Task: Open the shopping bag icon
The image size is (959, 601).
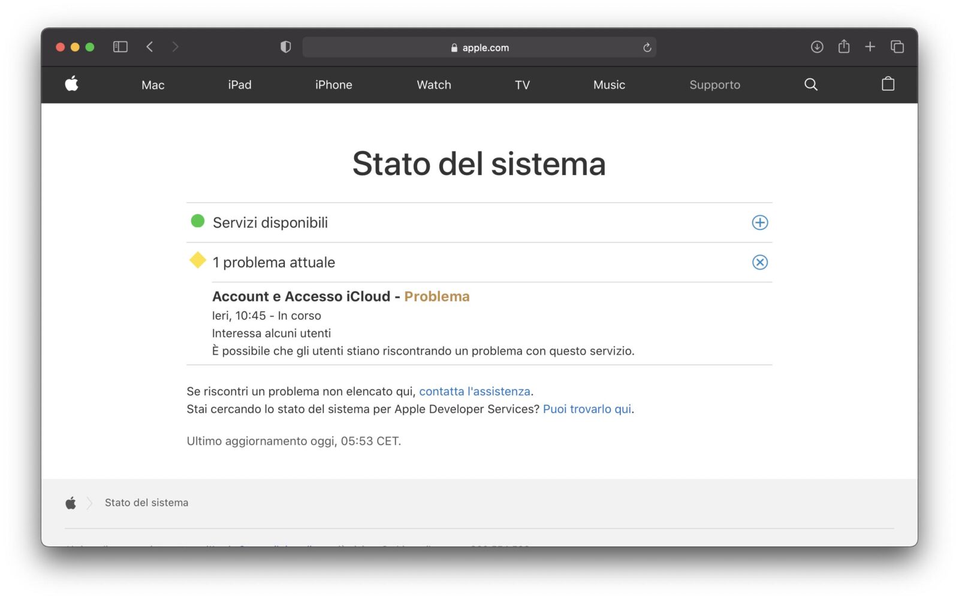Action: pos(888,84)
